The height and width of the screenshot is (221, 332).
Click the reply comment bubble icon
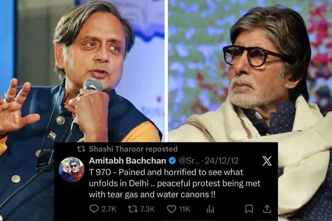point(94,209)
